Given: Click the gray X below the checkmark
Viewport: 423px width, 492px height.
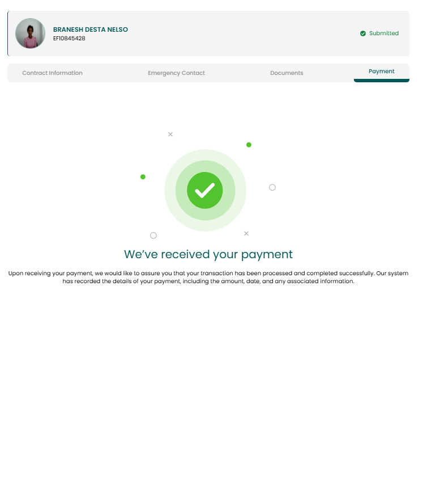Looking at the screenshot, I should (246, 233).
